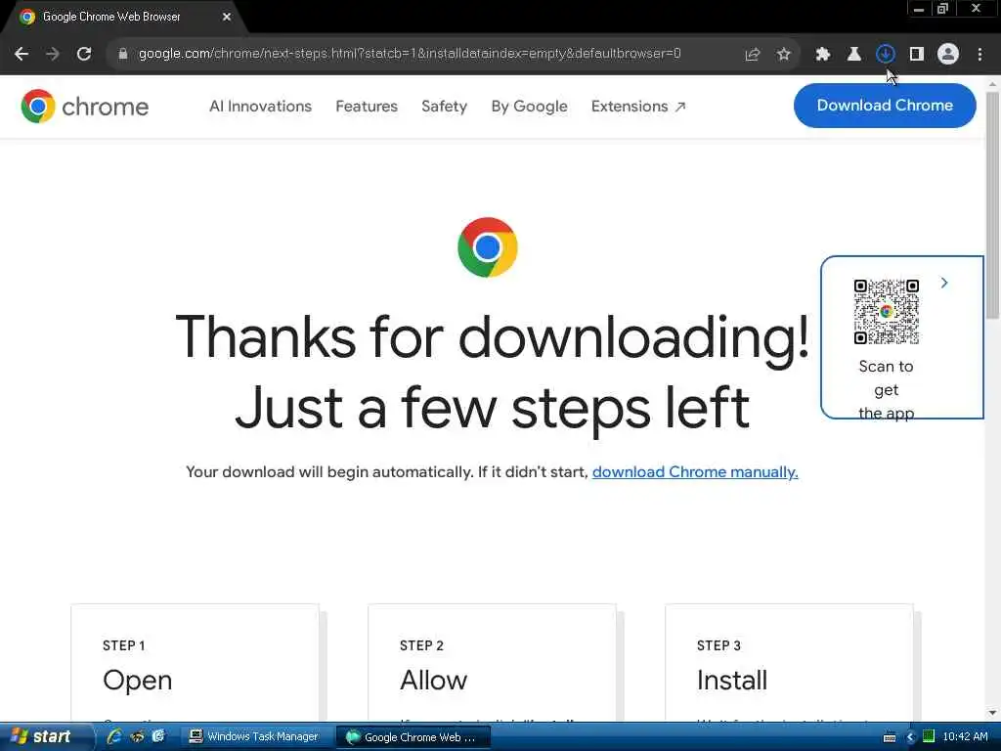Click the 'Thanks for downloading!' heading

[493, 337]
